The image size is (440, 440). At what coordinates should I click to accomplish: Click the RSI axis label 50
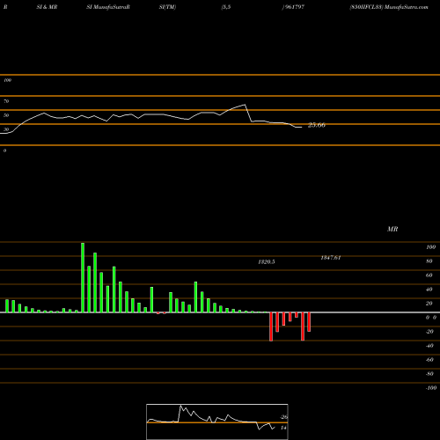[x=6, y=115]
